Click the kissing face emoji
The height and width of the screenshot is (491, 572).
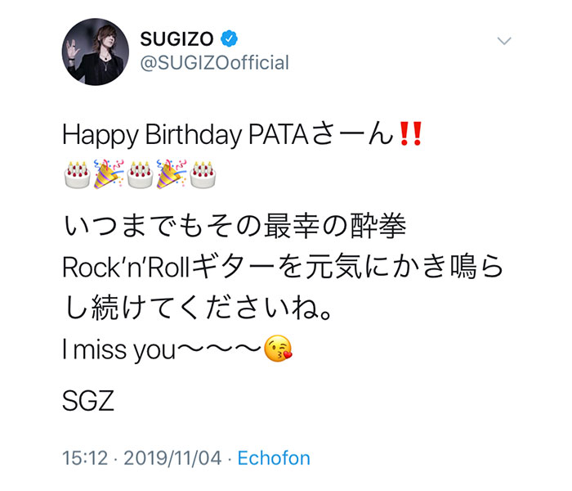click(278, 348)
